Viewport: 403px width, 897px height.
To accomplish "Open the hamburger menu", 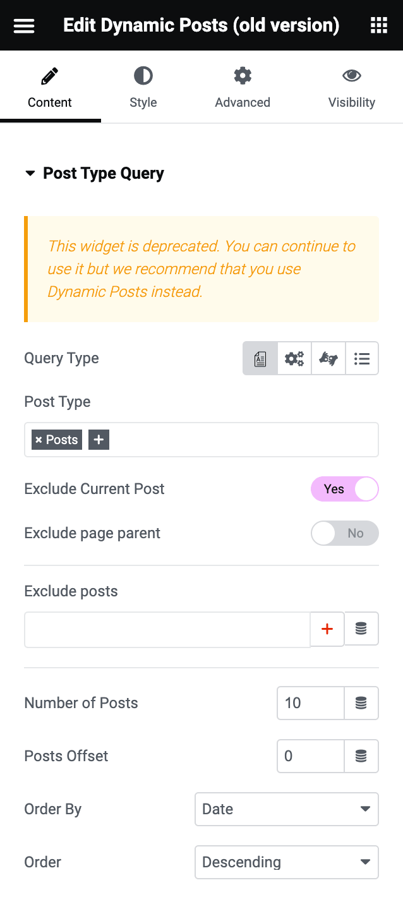I will point(23,25).
